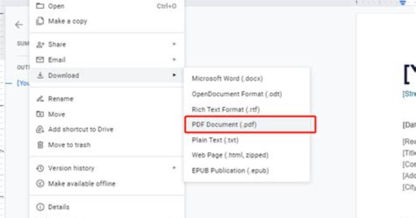Click the Make available offline icon
This screenshot has height=218, width=416.
(40, 184)
